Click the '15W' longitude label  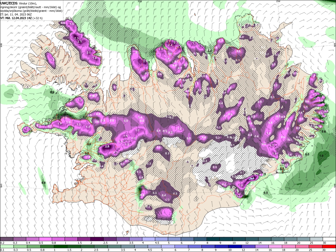click(278, 1)
